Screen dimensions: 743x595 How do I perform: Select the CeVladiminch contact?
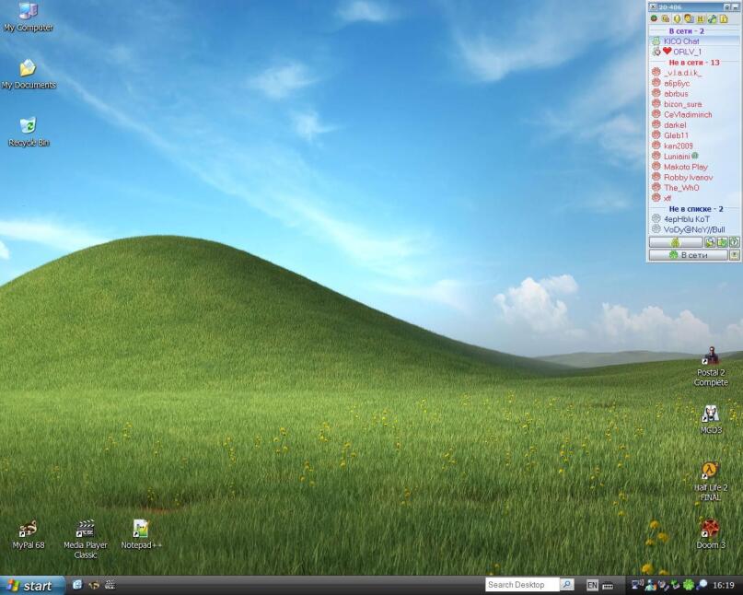(x=693, y=114)
